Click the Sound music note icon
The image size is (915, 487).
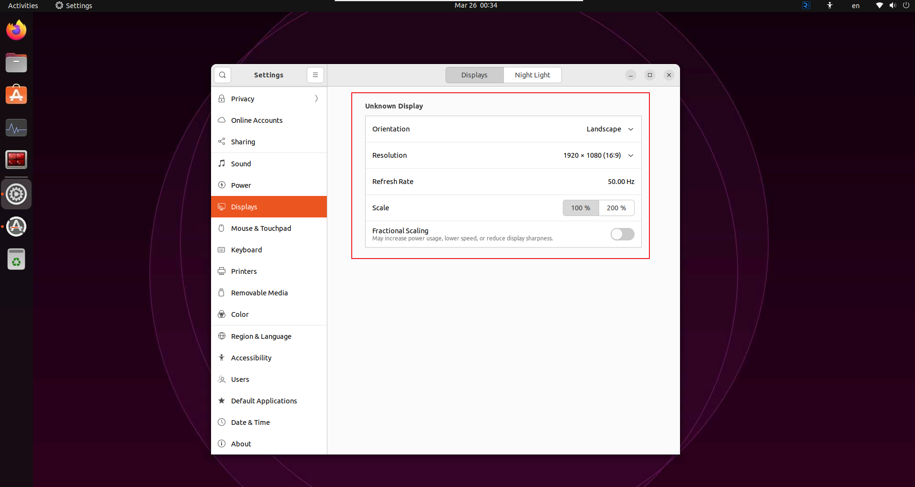pyautogui.click(x=222, y=163)
